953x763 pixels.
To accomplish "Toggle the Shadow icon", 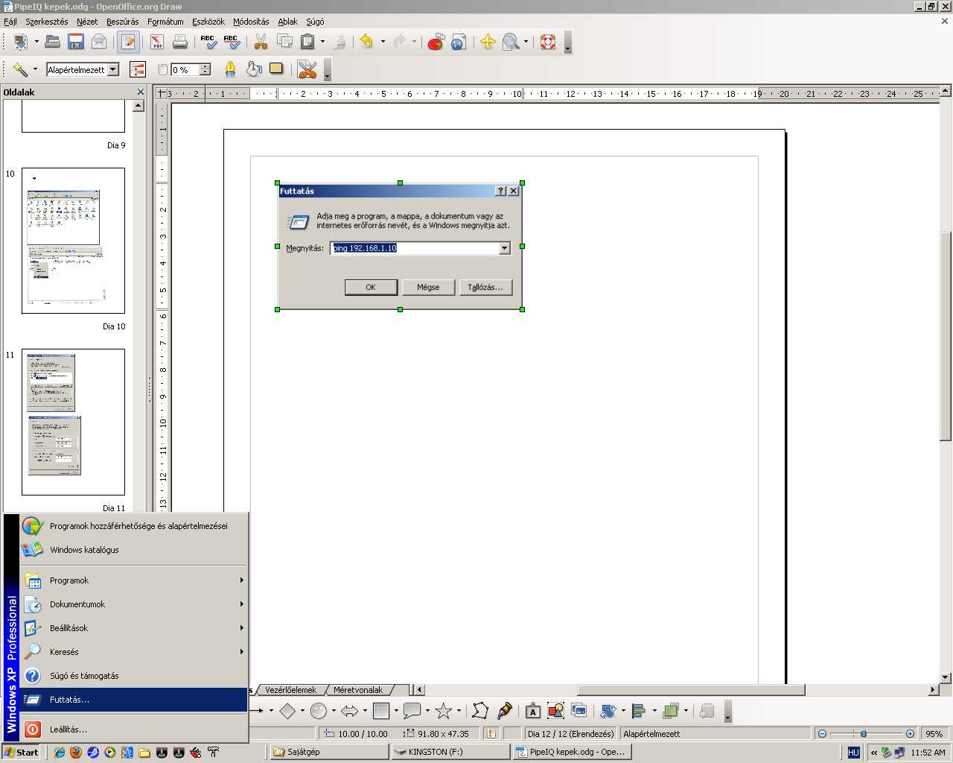I will click(277, 69).
